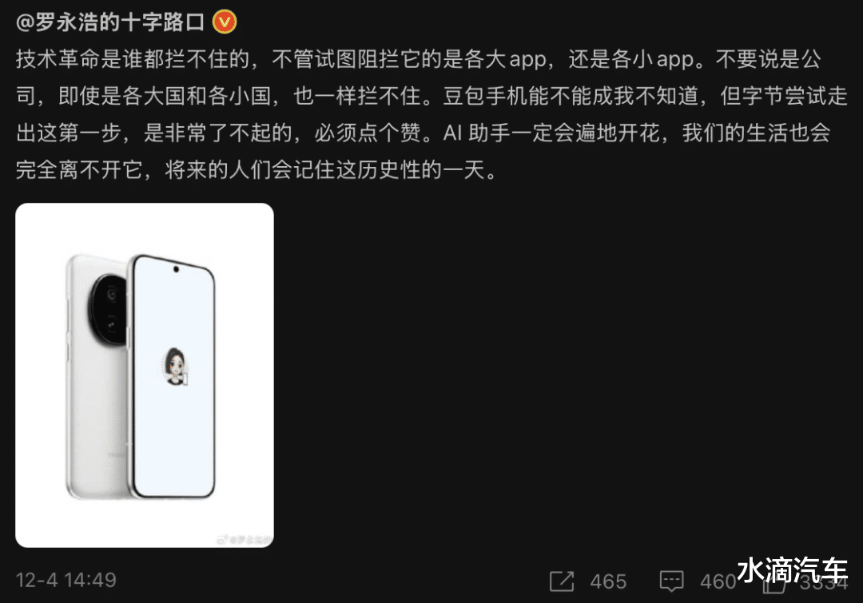Click the like count number
The width and height of the screenshot is (863, 603).
pyautogui.click(x=823, y=583)
